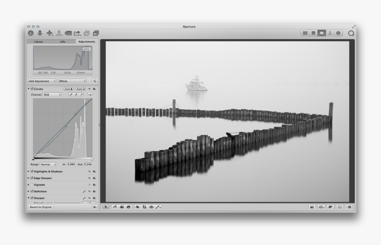Switch to the Library tab
381x245 pixels.
39,42
